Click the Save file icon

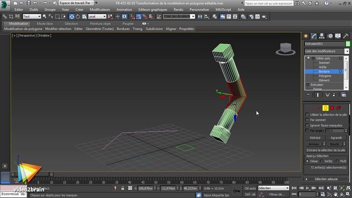29,3
